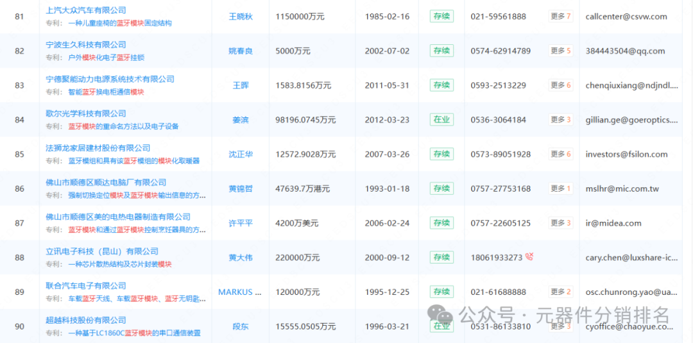Select email 384443504@qq.com
This screenshot has height=343, width=693.
click(x=624, y=51)
